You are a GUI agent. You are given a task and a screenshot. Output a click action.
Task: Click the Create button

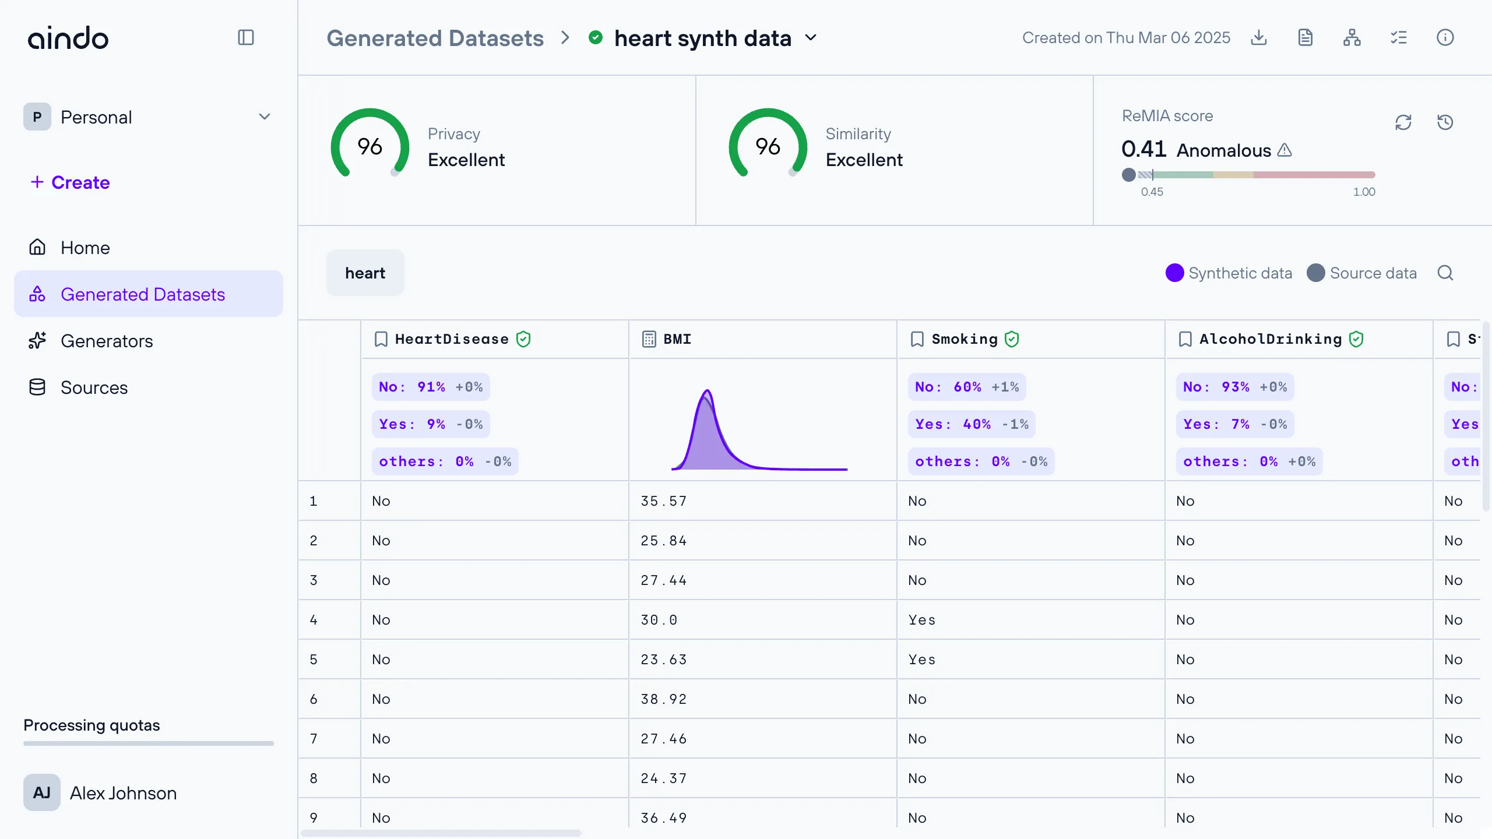click(70, 182)
